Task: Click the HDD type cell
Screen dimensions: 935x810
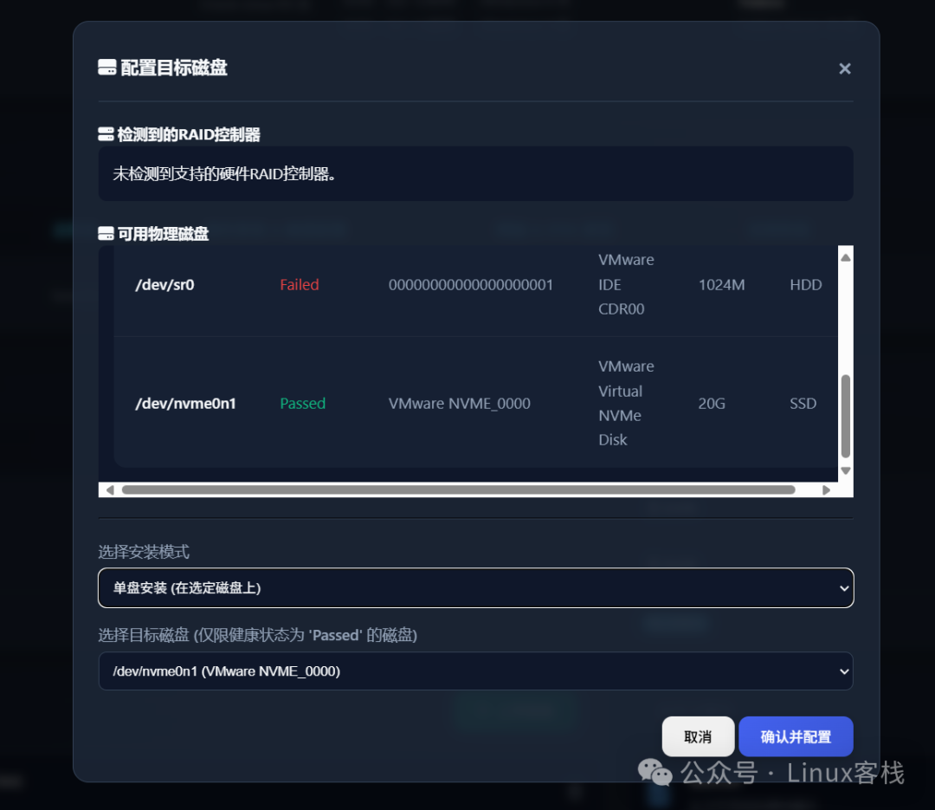Action: 806,285
